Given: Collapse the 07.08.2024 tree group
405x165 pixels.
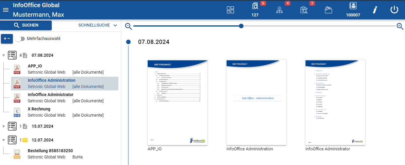Looking at the screenshot, I should coord(4,55).
